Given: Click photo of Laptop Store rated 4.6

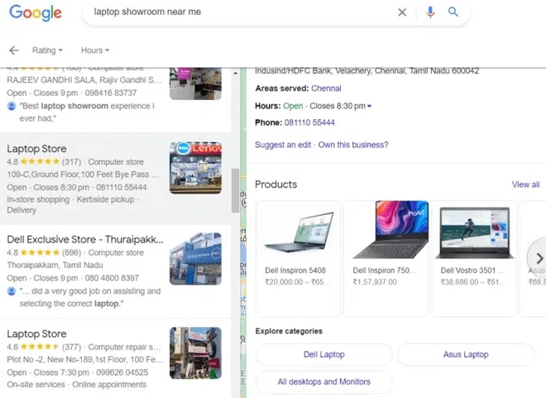Looking at the screenshot, I should point(195,353).
